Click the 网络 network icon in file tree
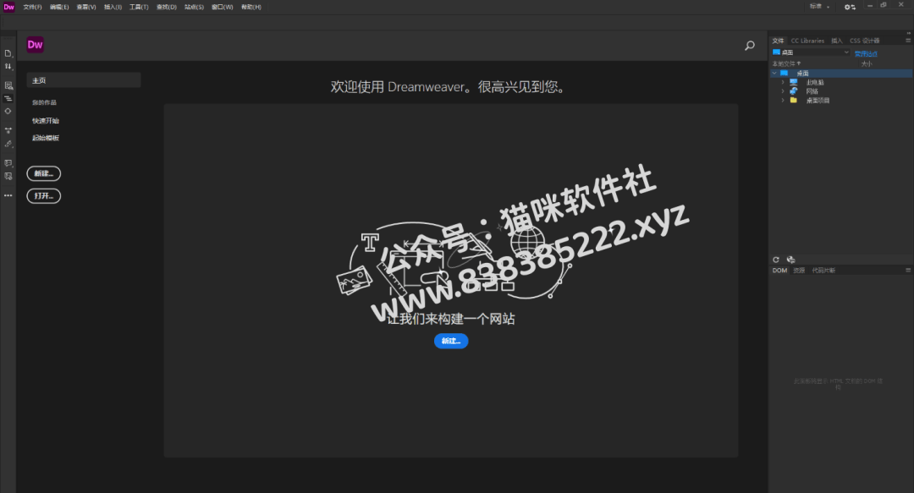 793,91
